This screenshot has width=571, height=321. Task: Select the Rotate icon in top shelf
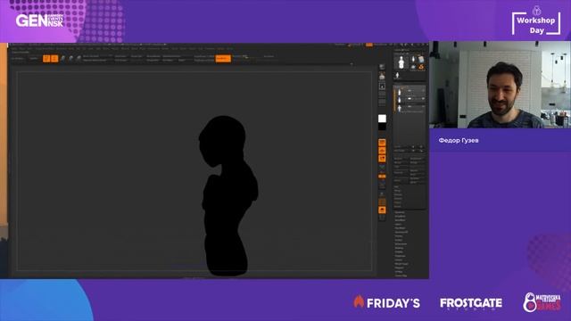click(x=79, y=59)
